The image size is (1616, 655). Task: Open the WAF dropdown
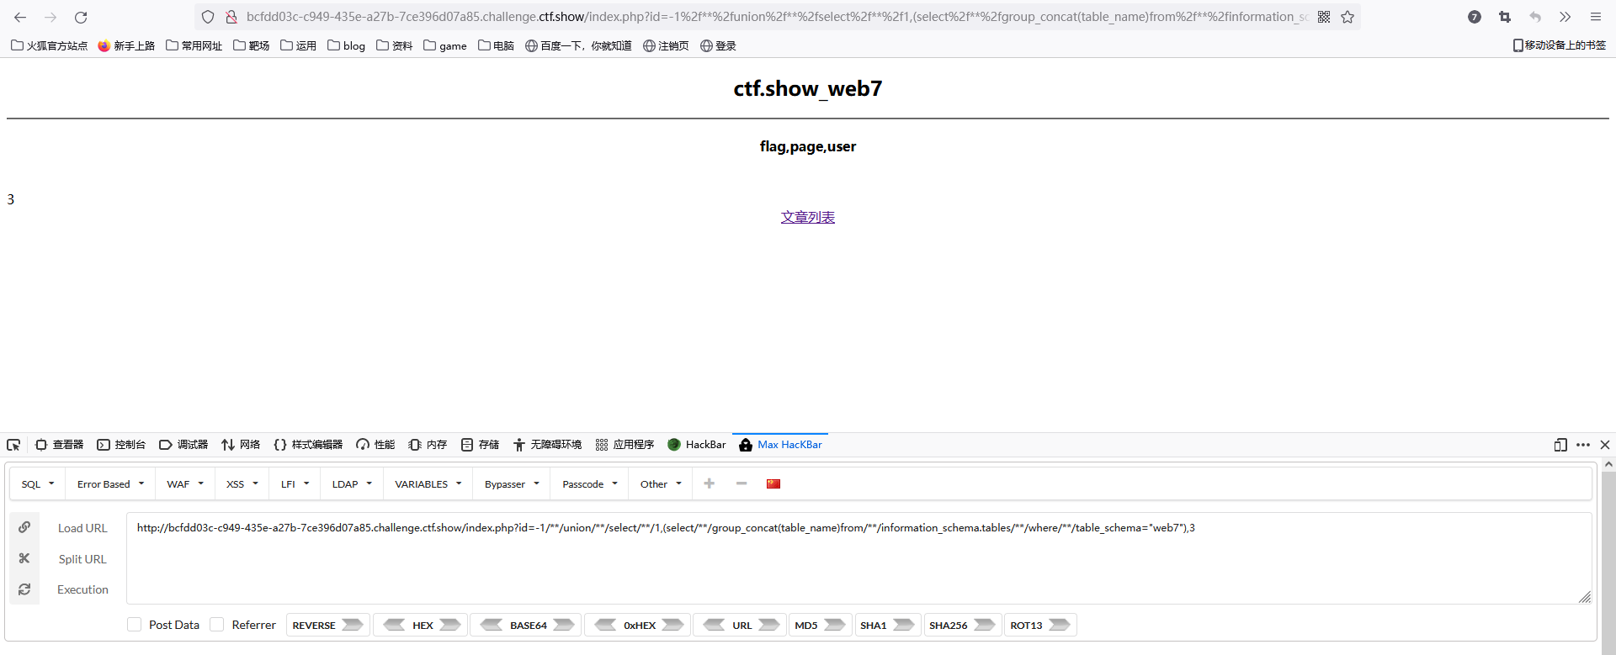pyautogui.click(x=185, y=483)
